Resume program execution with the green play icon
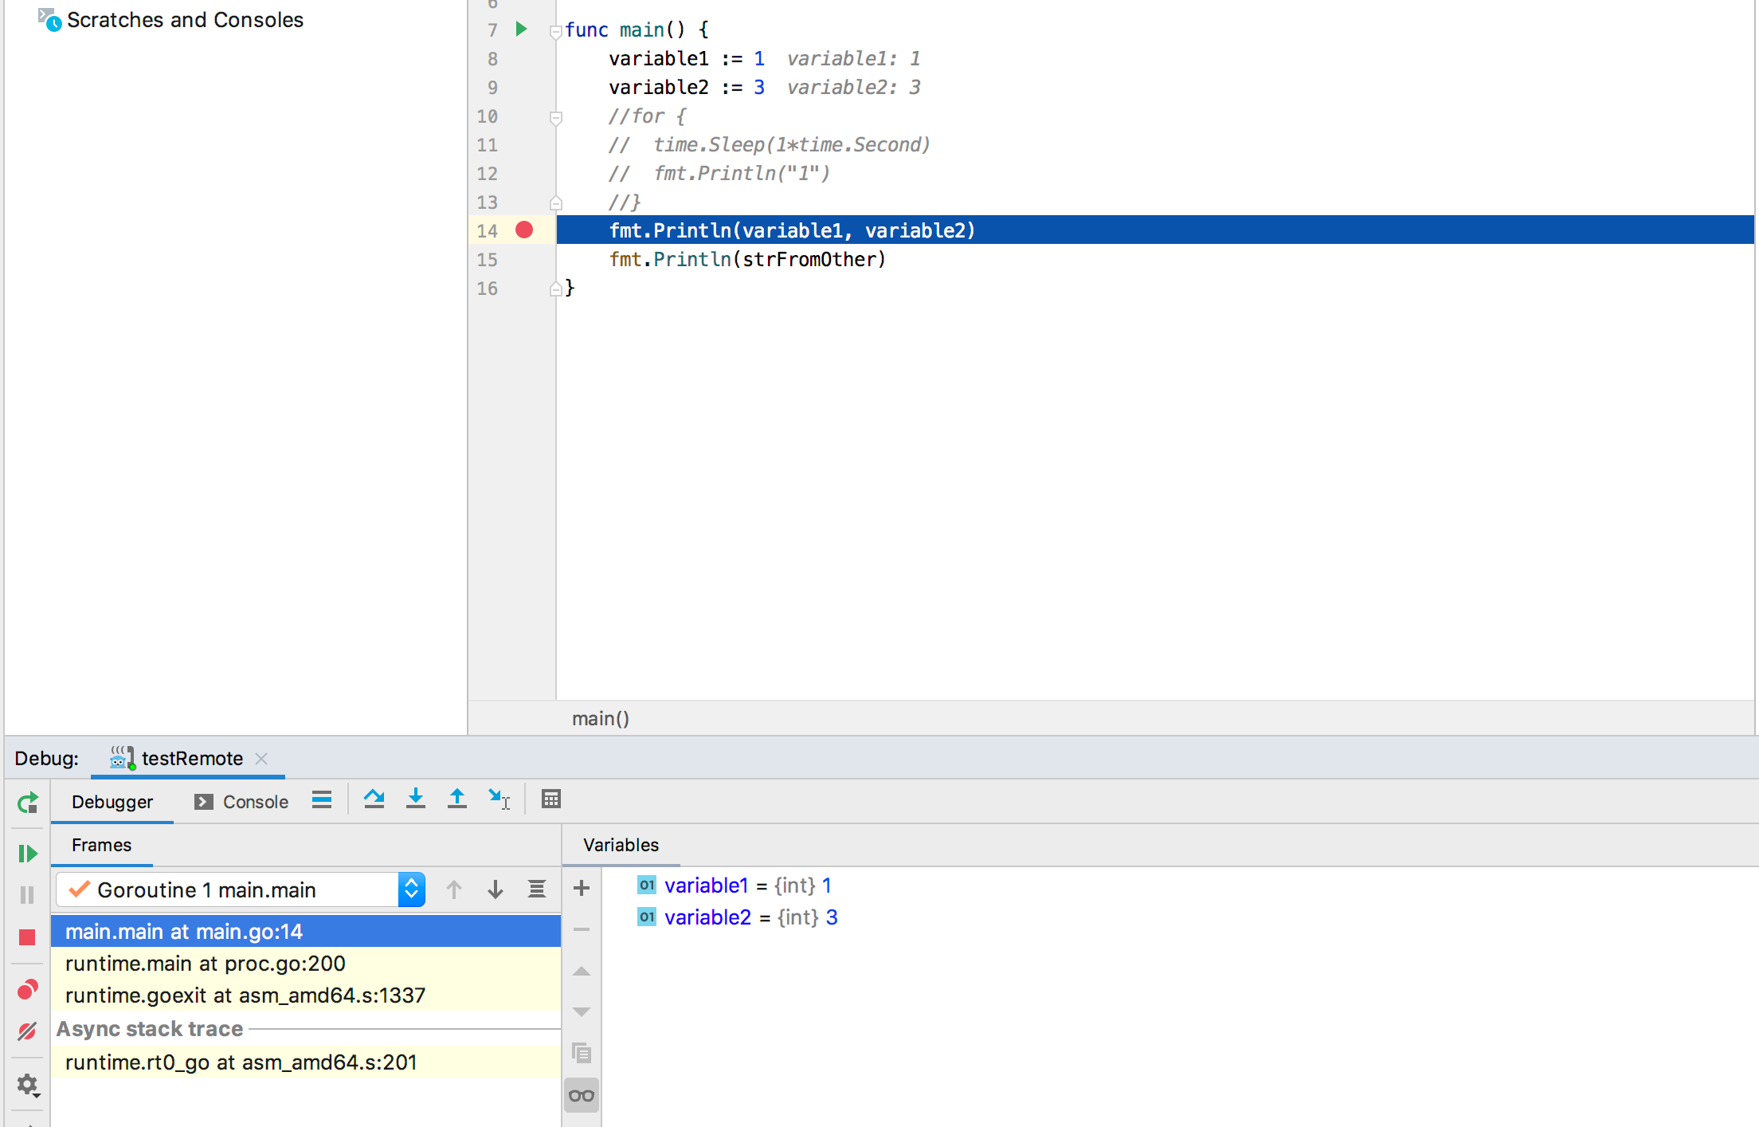Viewport: 1759px width, 1127px height. pyautogui.click(x=27, y=853)
